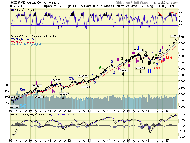Click the black line icon beside MACD(12,26,9)

[x=12, y=114]
